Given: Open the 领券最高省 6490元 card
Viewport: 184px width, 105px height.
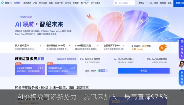Looking at the screenshot, I should tap(58, 47).
